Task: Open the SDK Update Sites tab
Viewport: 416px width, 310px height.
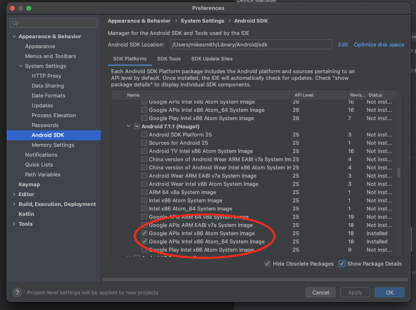Action: pyautogui.click(x=212, y=59)
